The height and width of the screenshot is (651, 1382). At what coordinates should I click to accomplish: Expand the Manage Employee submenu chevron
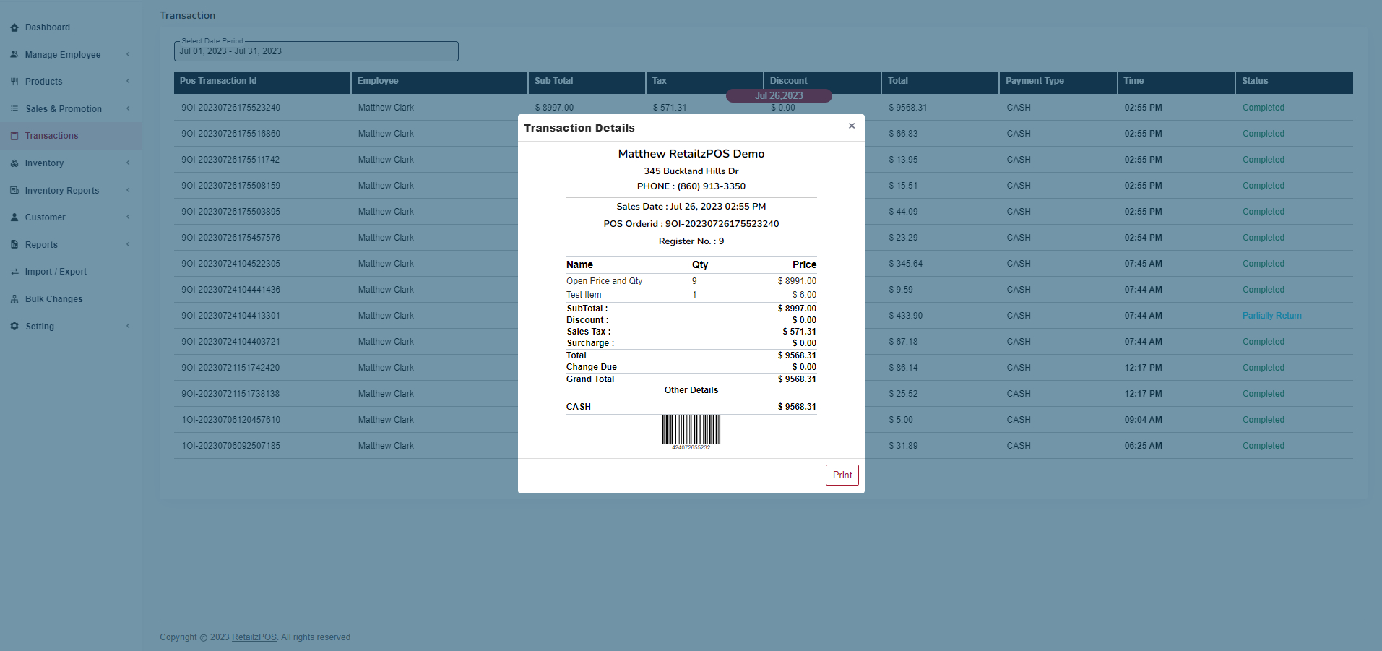(128, 54)
